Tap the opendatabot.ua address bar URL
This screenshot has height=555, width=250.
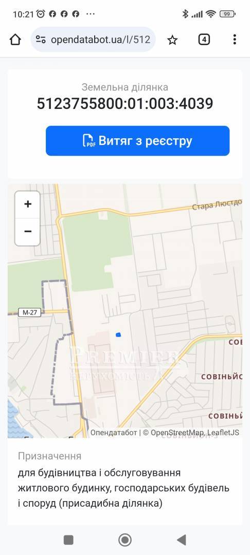pyautogui.click(x=101, y=40)
